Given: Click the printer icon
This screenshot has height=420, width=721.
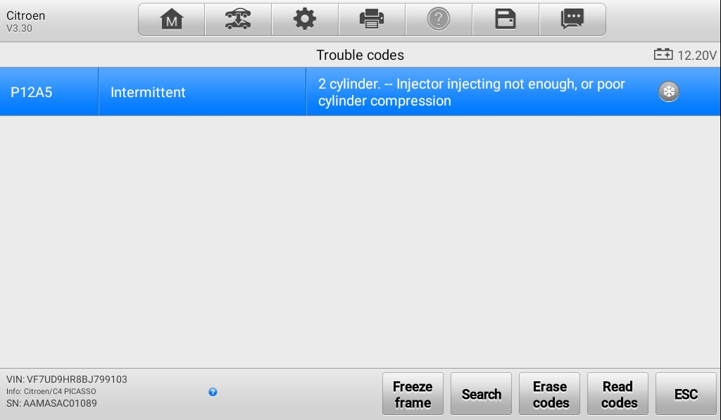Looking at the screenshot, I should [372, 19].
